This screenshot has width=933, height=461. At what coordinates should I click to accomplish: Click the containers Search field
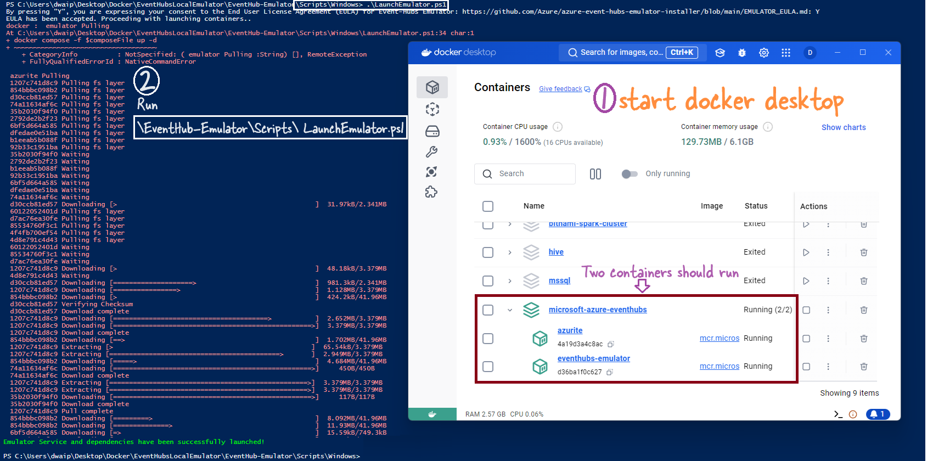point(525,174)
